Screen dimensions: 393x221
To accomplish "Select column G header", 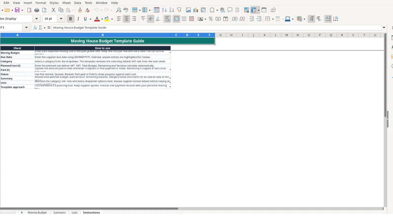I will tap(220, 35).
